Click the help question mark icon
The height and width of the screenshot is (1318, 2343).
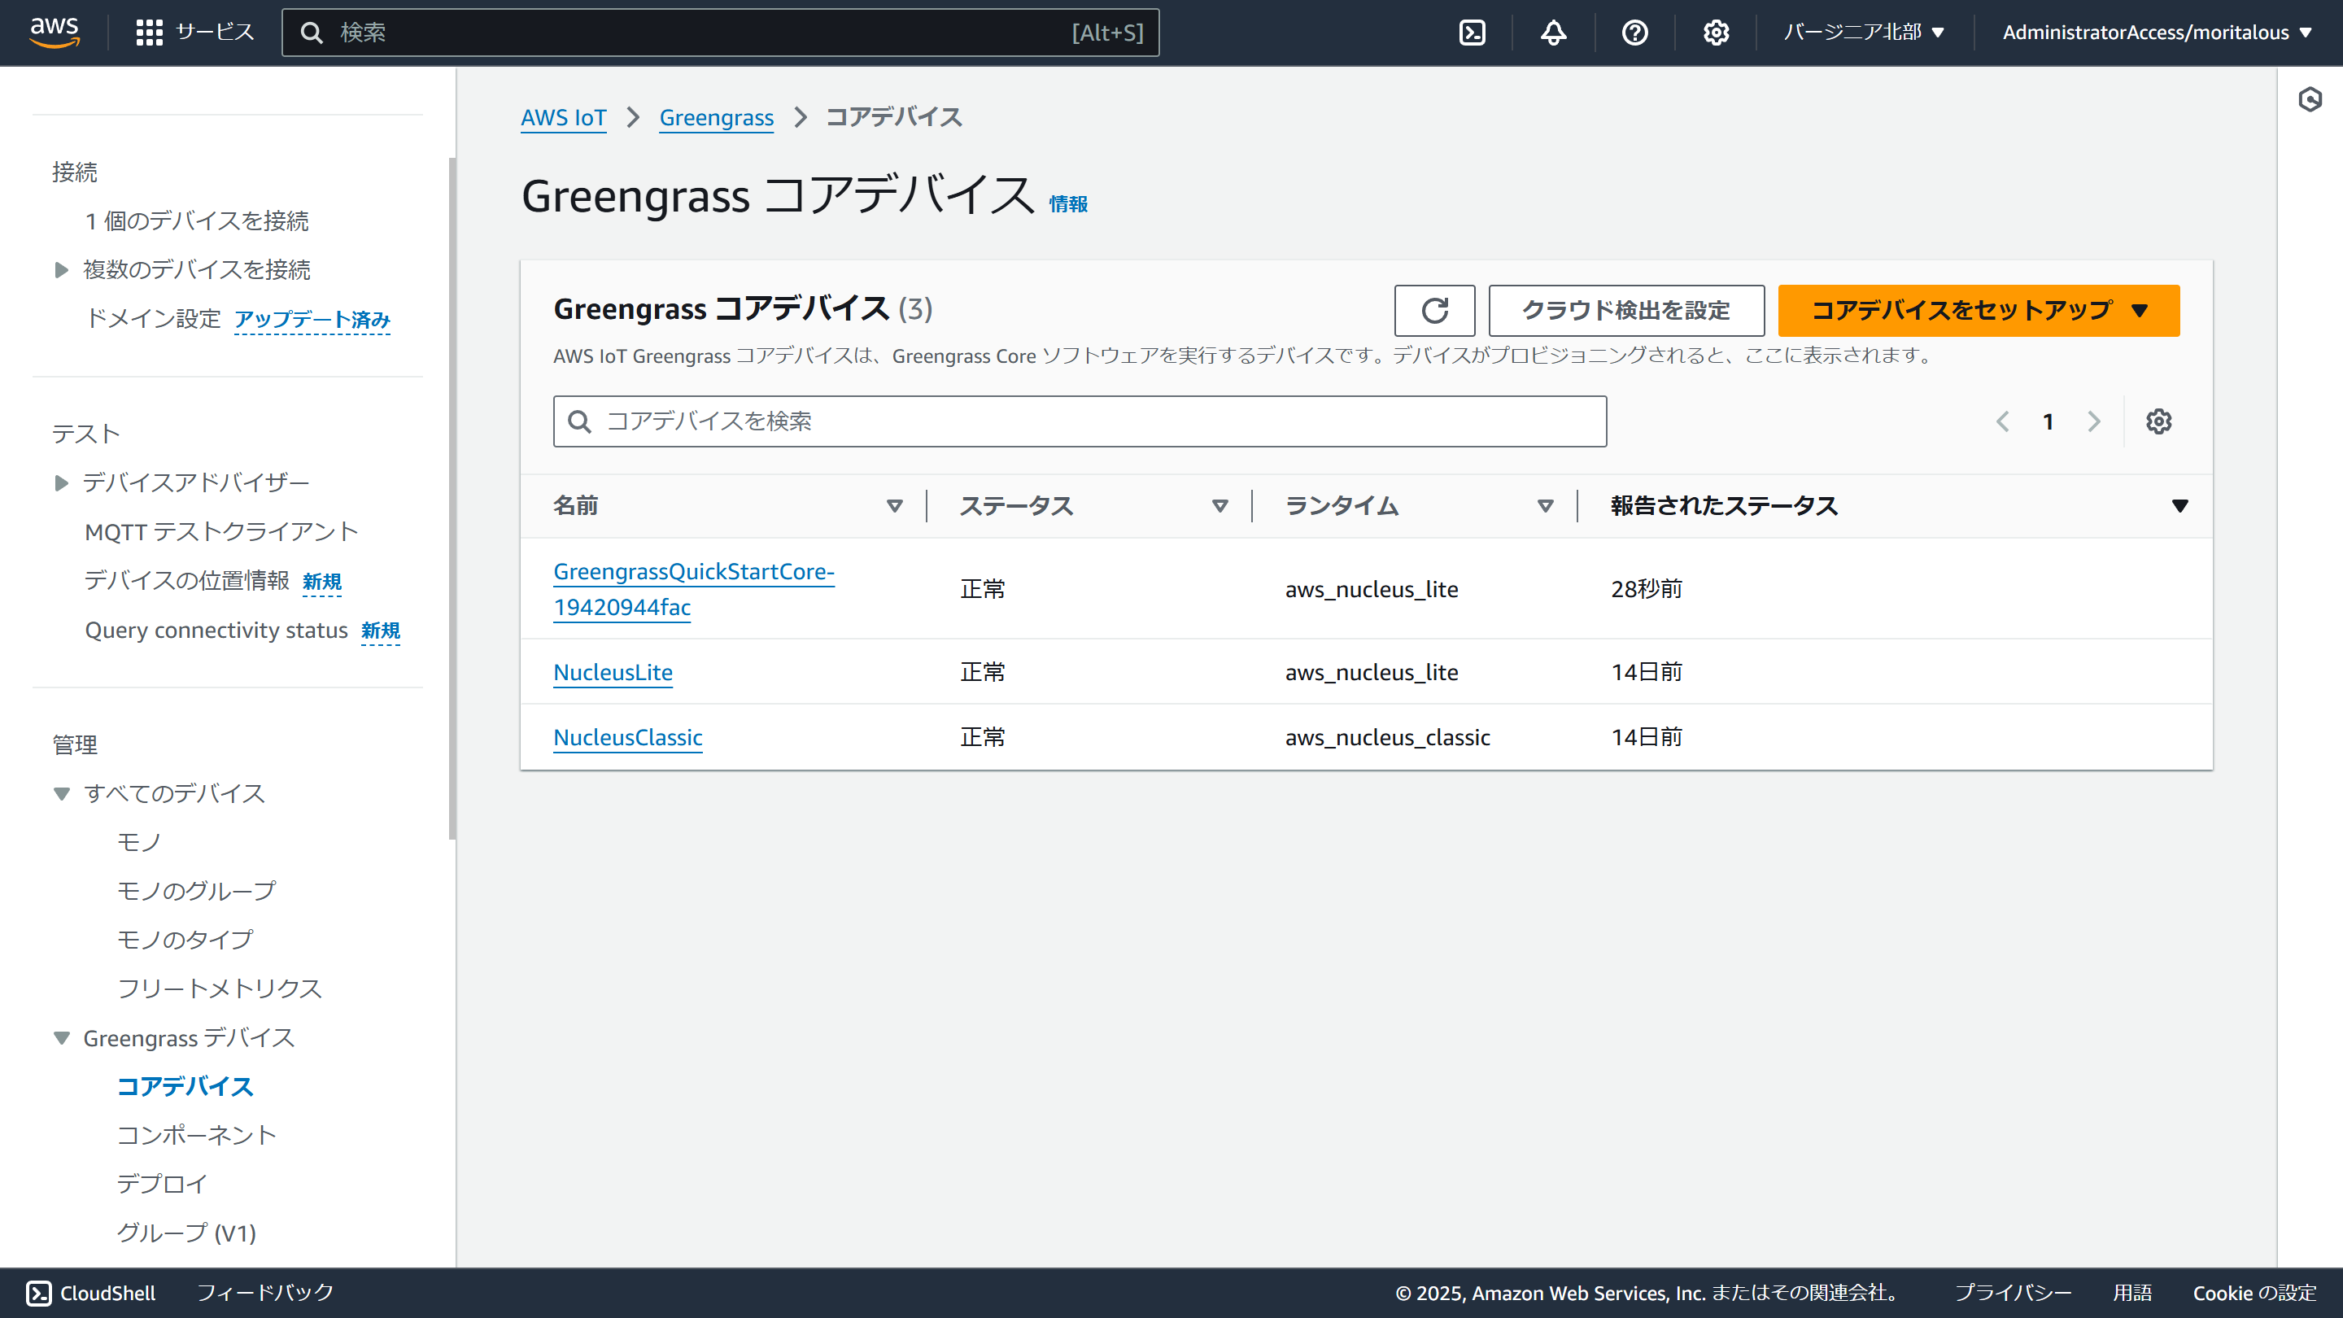pyautogui.click(x=1634, y=33)
